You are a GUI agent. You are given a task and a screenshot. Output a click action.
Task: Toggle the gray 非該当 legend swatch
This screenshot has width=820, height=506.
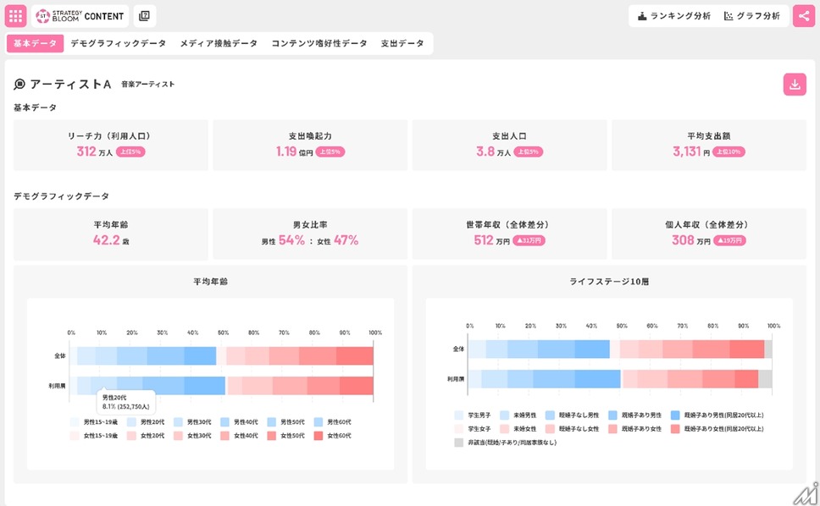458,443
